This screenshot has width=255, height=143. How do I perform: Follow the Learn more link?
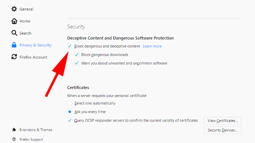coord(152,46)
